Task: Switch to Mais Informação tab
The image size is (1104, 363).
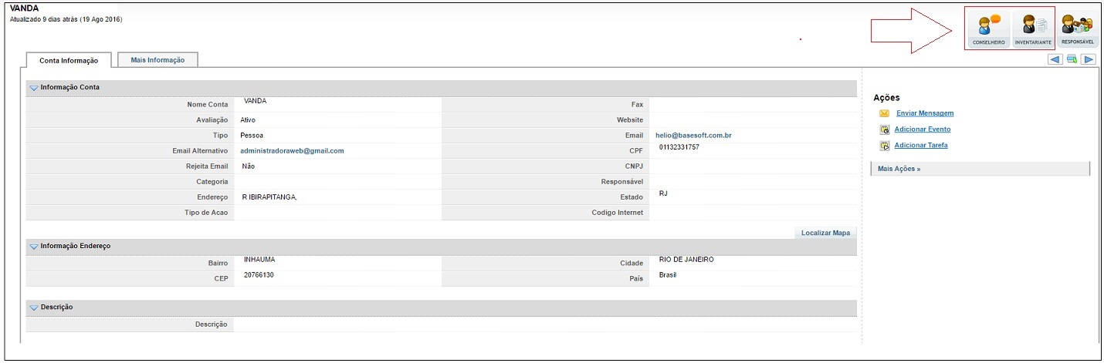Action: point(157,59)
